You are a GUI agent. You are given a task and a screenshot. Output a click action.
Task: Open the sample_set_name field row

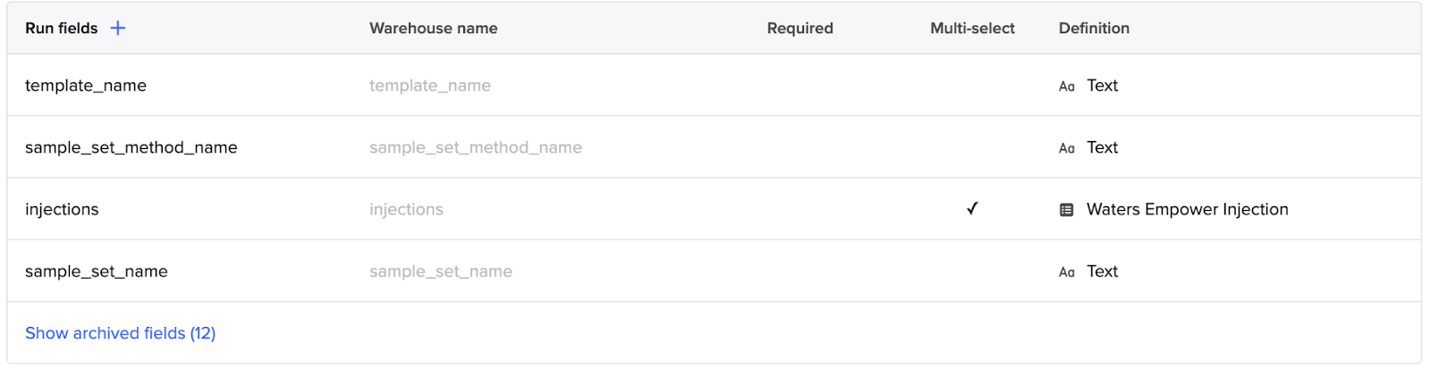714,271
